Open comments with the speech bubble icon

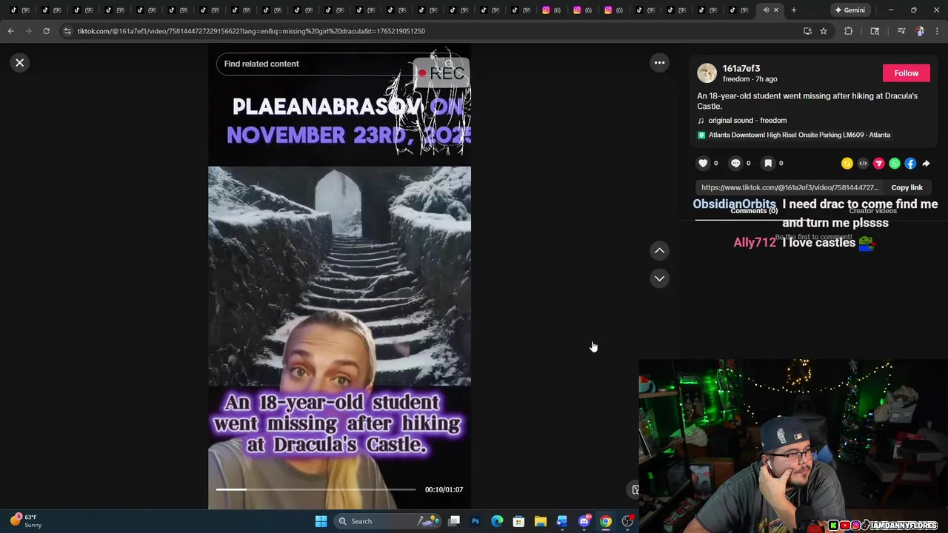coord(735,164)
